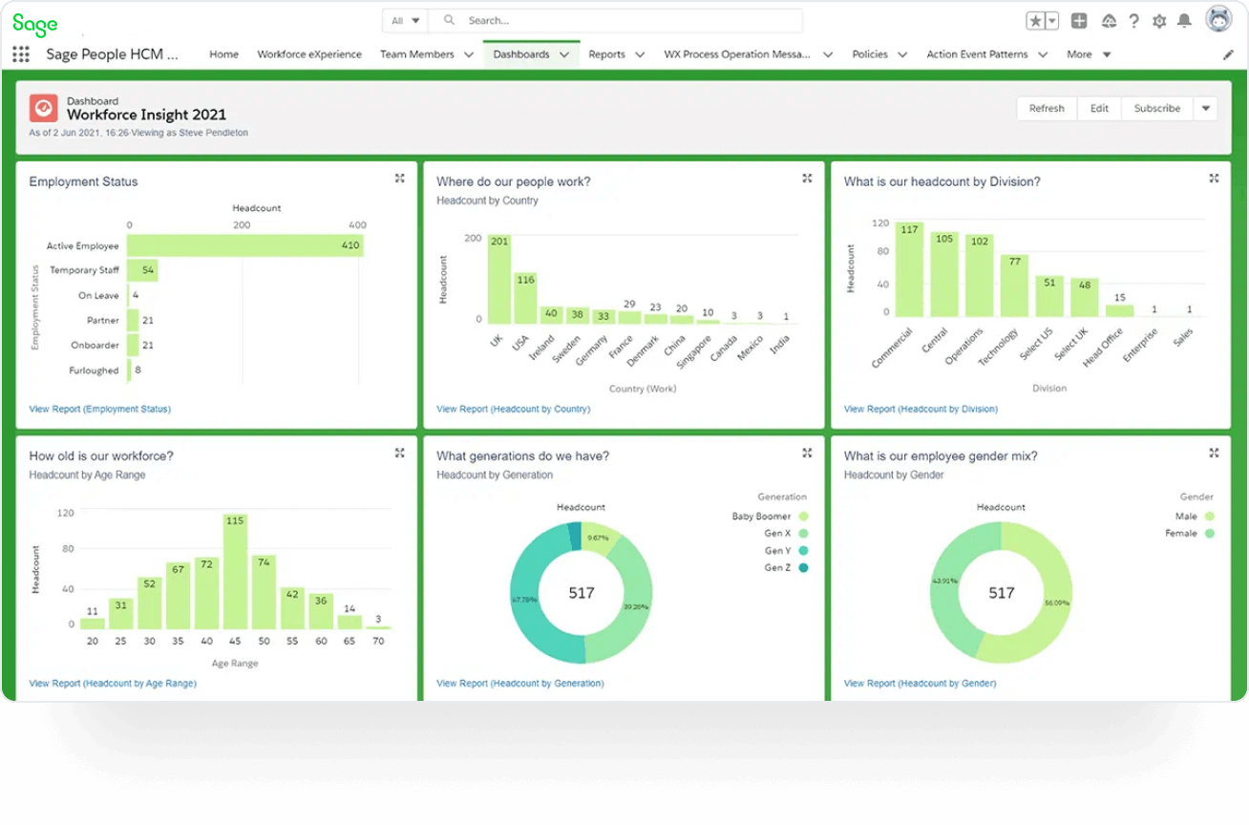The image size is (1249, 825).
Task: Click the dashboard red camera icon
Action: pos(43,108)
